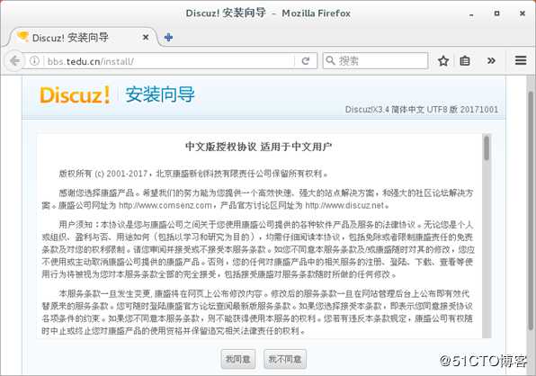Open the bookmarks list icon
The width and height of the screenshot is (536, 376).
tap(465, 61)
